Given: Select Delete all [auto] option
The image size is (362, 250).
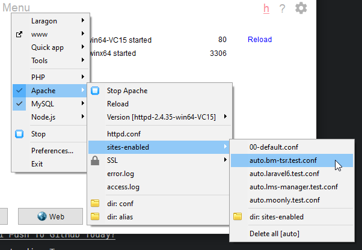Looking at the screenshot, I should [x=274, y=233].
